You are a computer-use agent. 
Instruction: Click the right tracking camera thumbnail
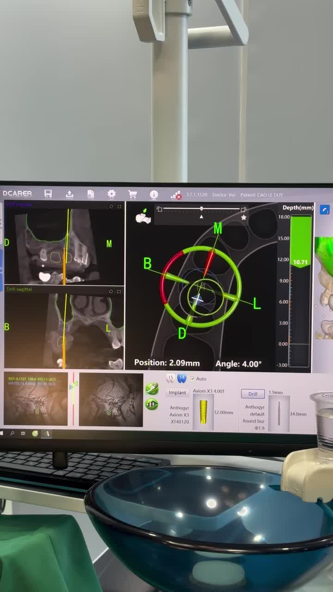tap(111, 400)
